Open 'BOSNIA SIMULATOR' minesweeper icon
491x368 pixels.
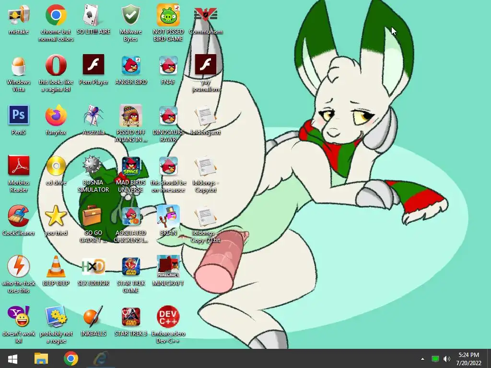tap(94, 165)
